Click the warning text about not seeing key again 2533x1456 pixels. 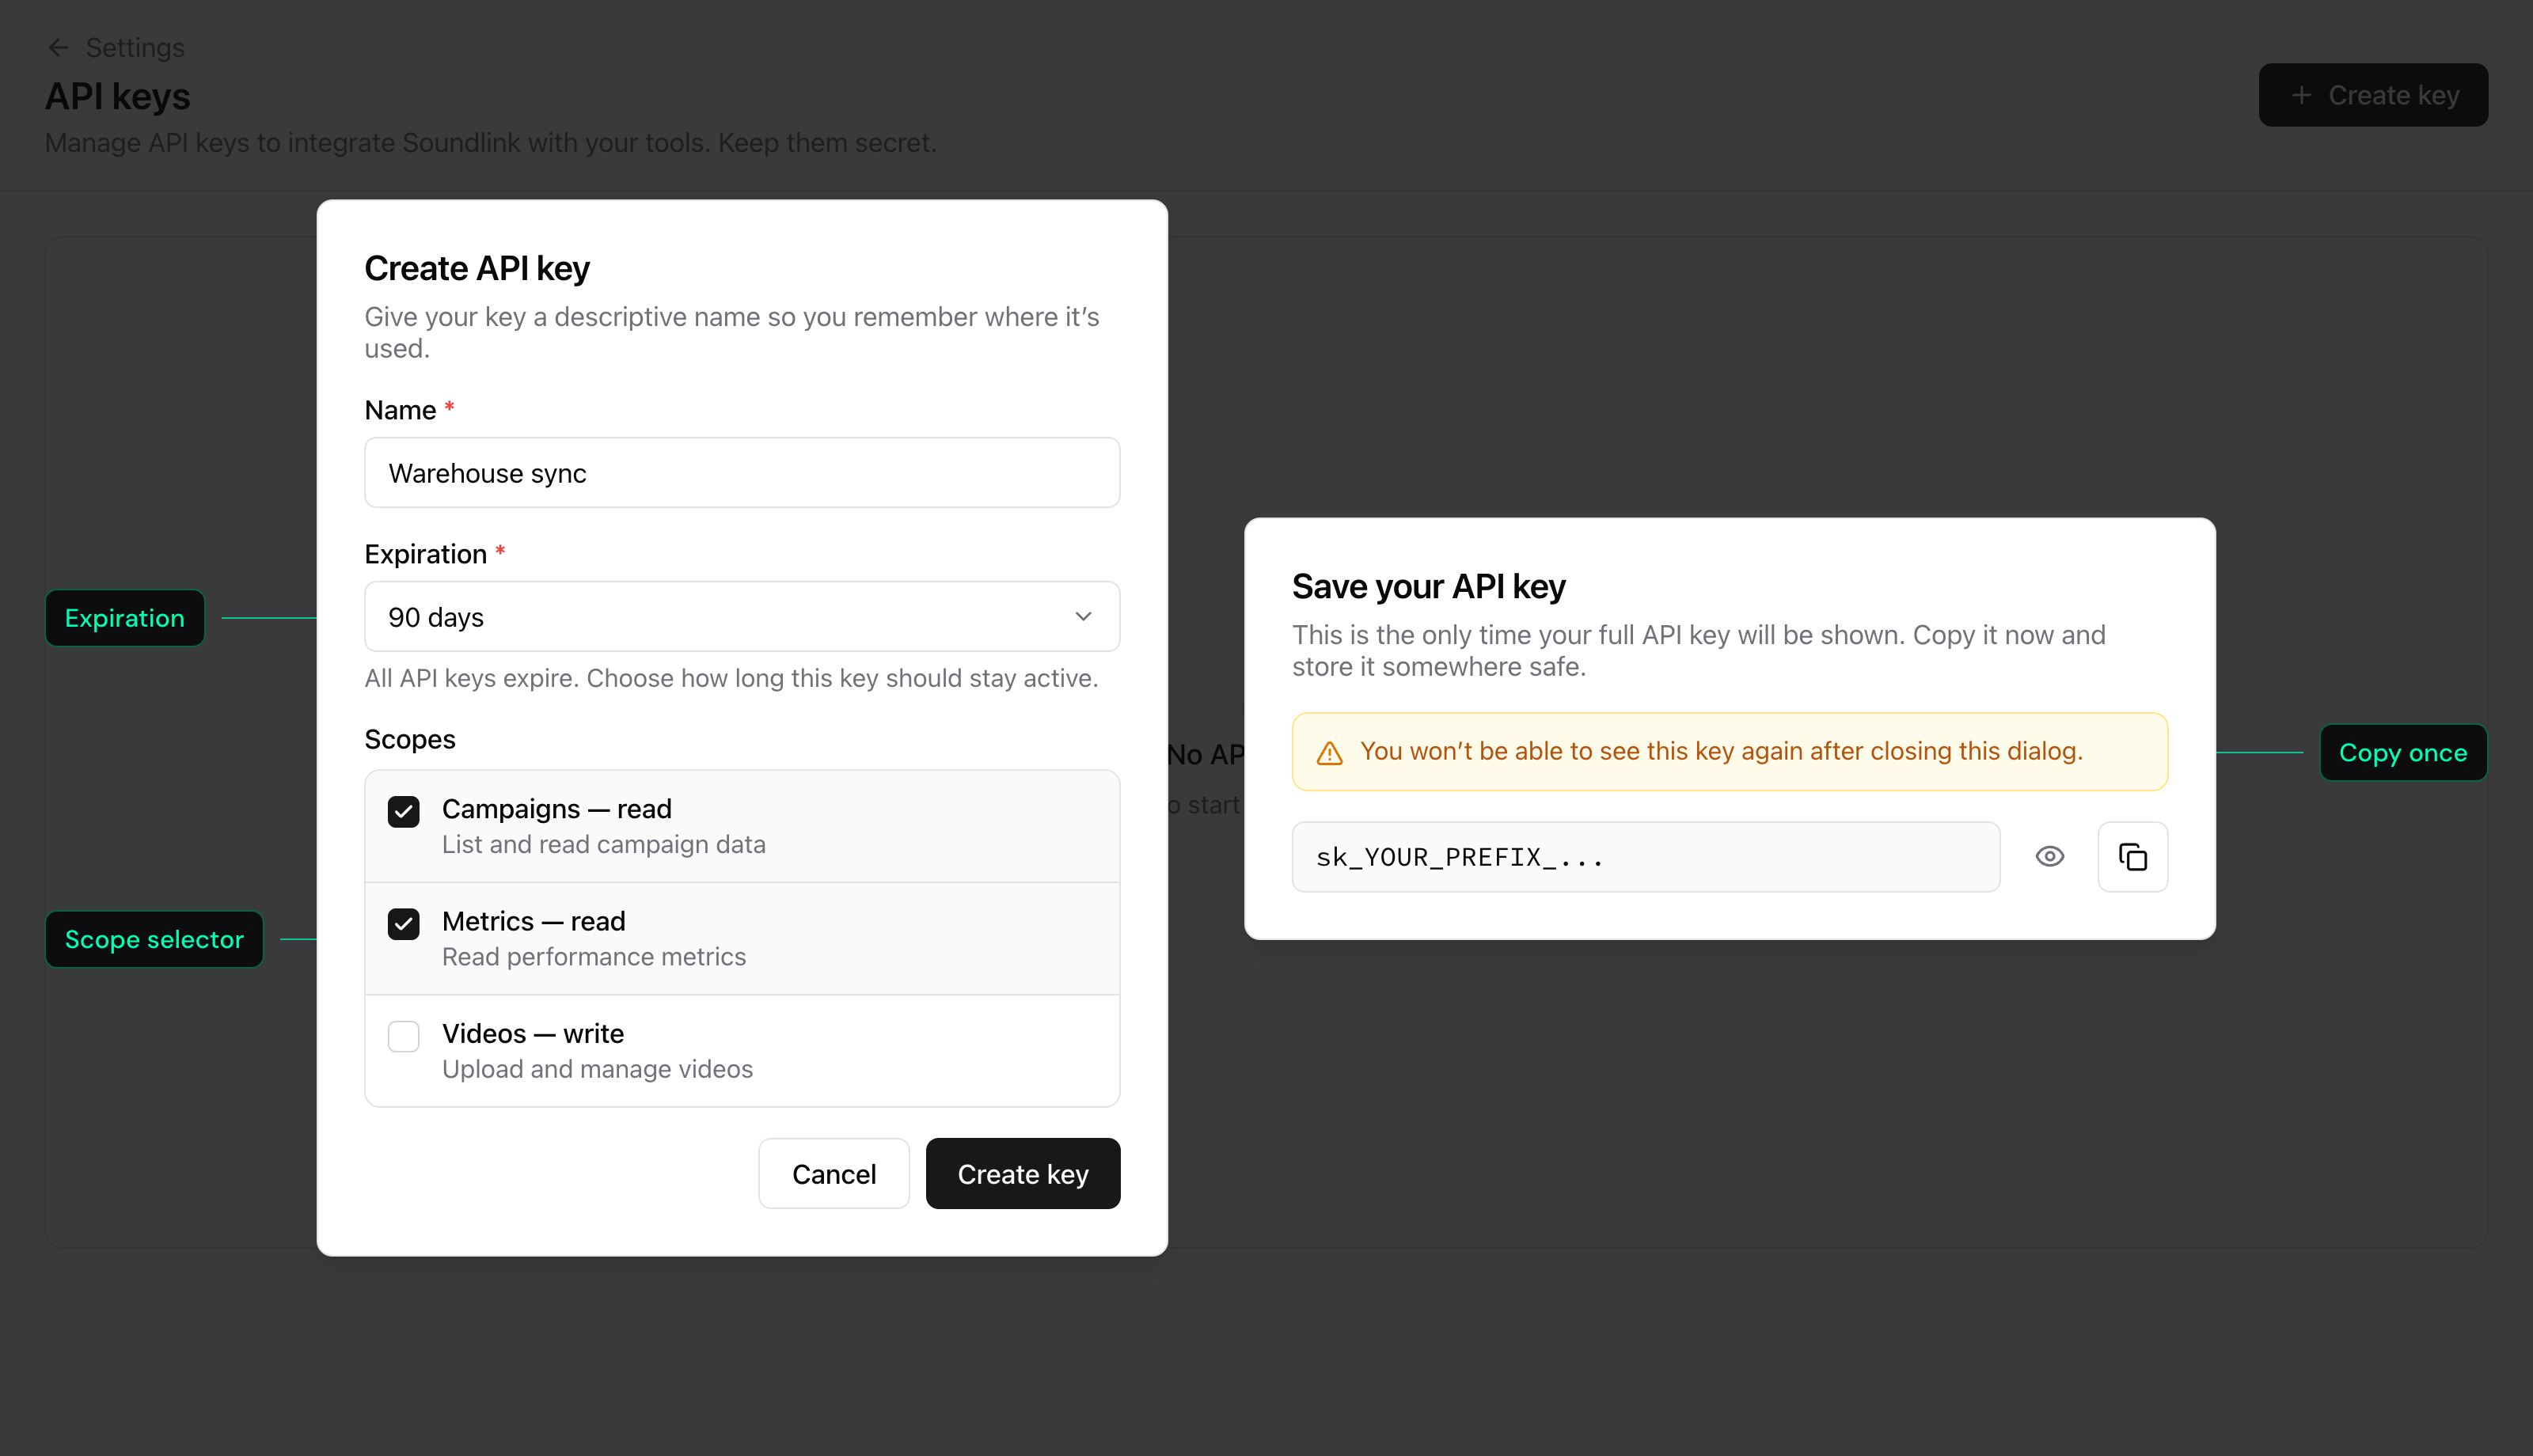click(1721, 752)
